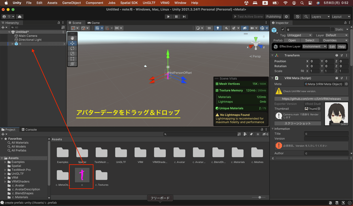353x206 pixels.
Task: Click the prefab Open button
Action: point(292,40)
